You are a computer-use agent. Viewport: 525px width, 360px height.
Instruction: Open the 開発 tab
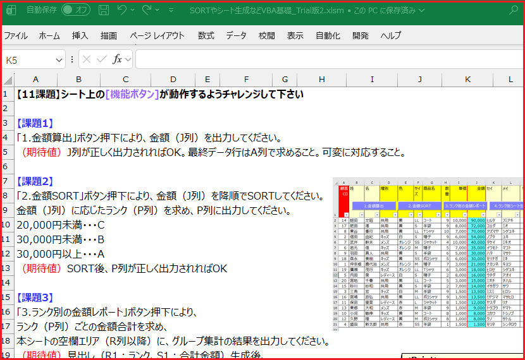pyautogui.click(x=361, y=35)
